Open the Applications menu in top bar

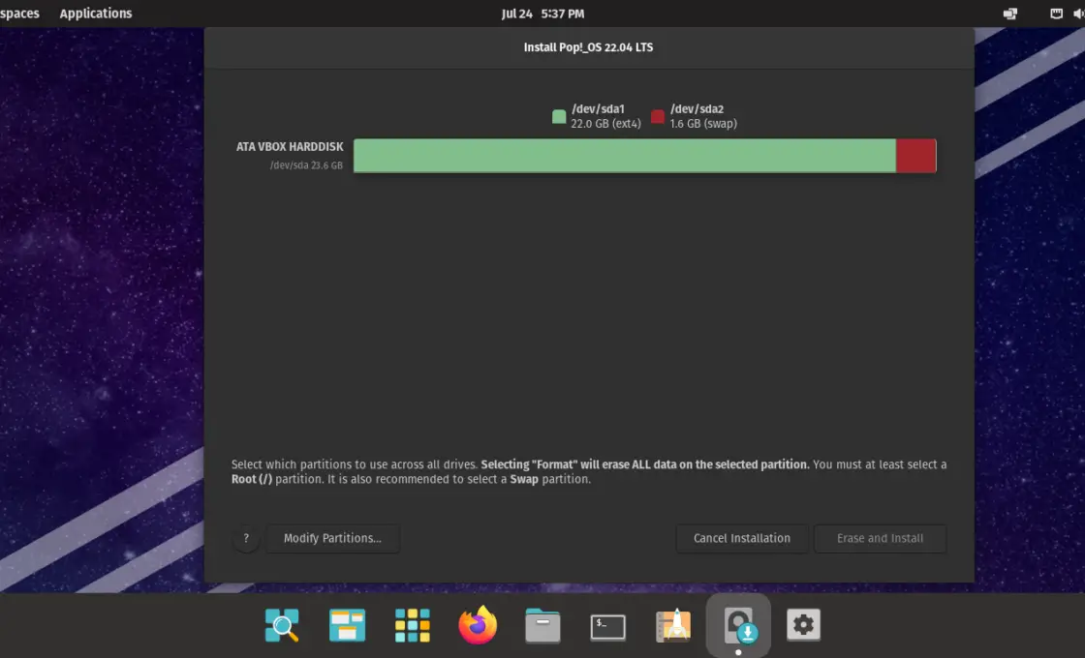[96, 14]
